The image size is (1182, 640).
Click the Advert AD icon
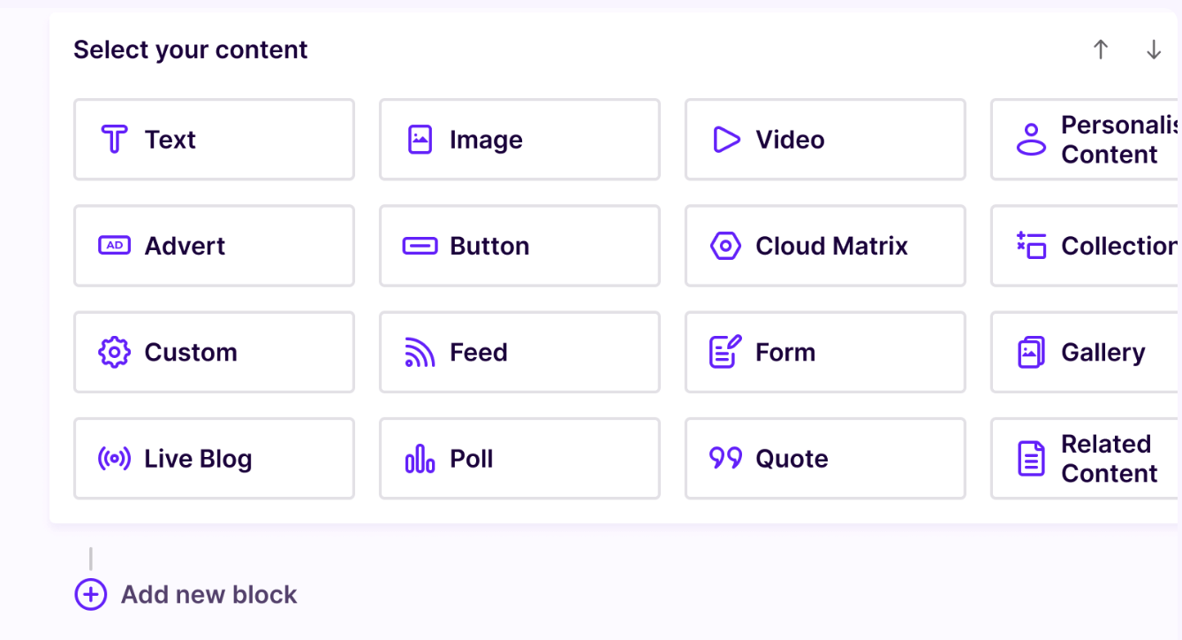pyautogui.click(x=114, y=246)
